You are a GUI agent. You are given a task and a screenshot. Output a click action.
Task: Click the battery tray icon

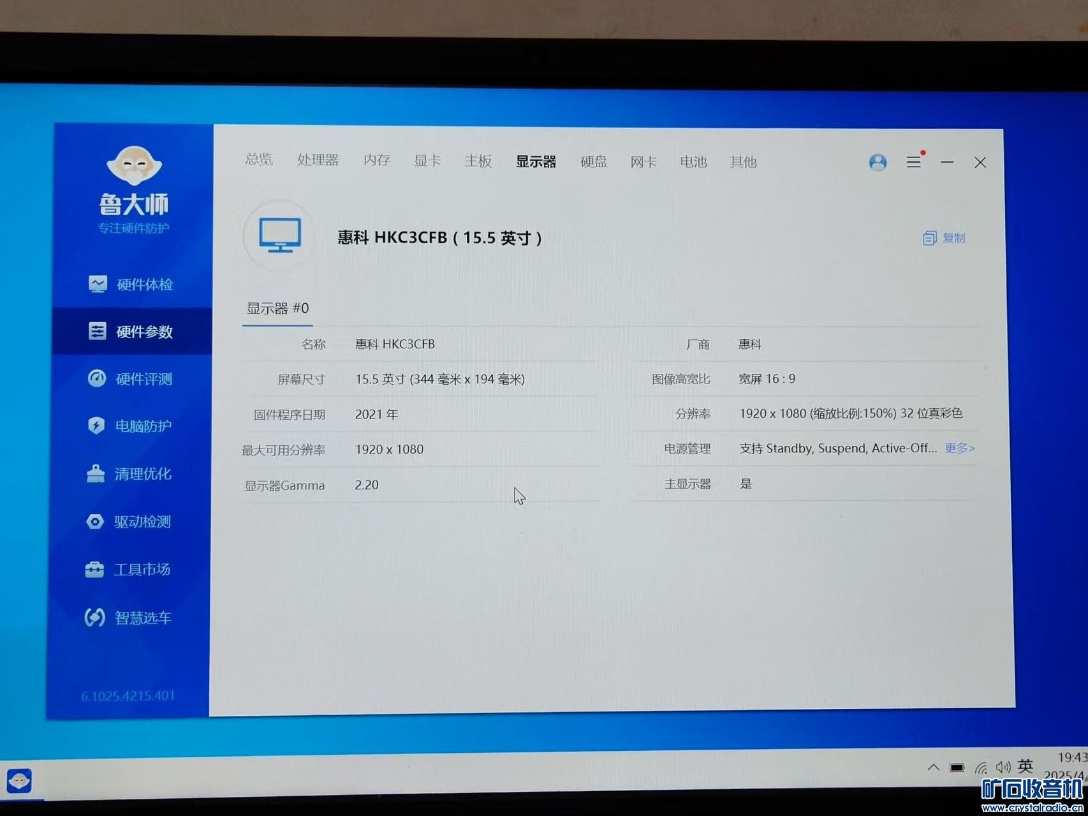point(957,767)
